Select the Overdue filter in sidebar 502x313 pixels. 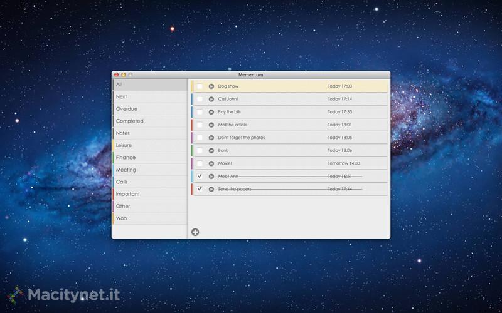pyautogui.click(x=127, y=109)
